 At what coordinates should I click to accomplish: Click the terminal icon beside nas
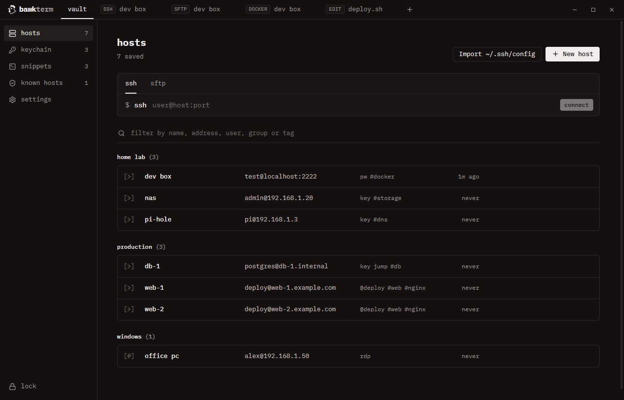click(x=129, y=198)
